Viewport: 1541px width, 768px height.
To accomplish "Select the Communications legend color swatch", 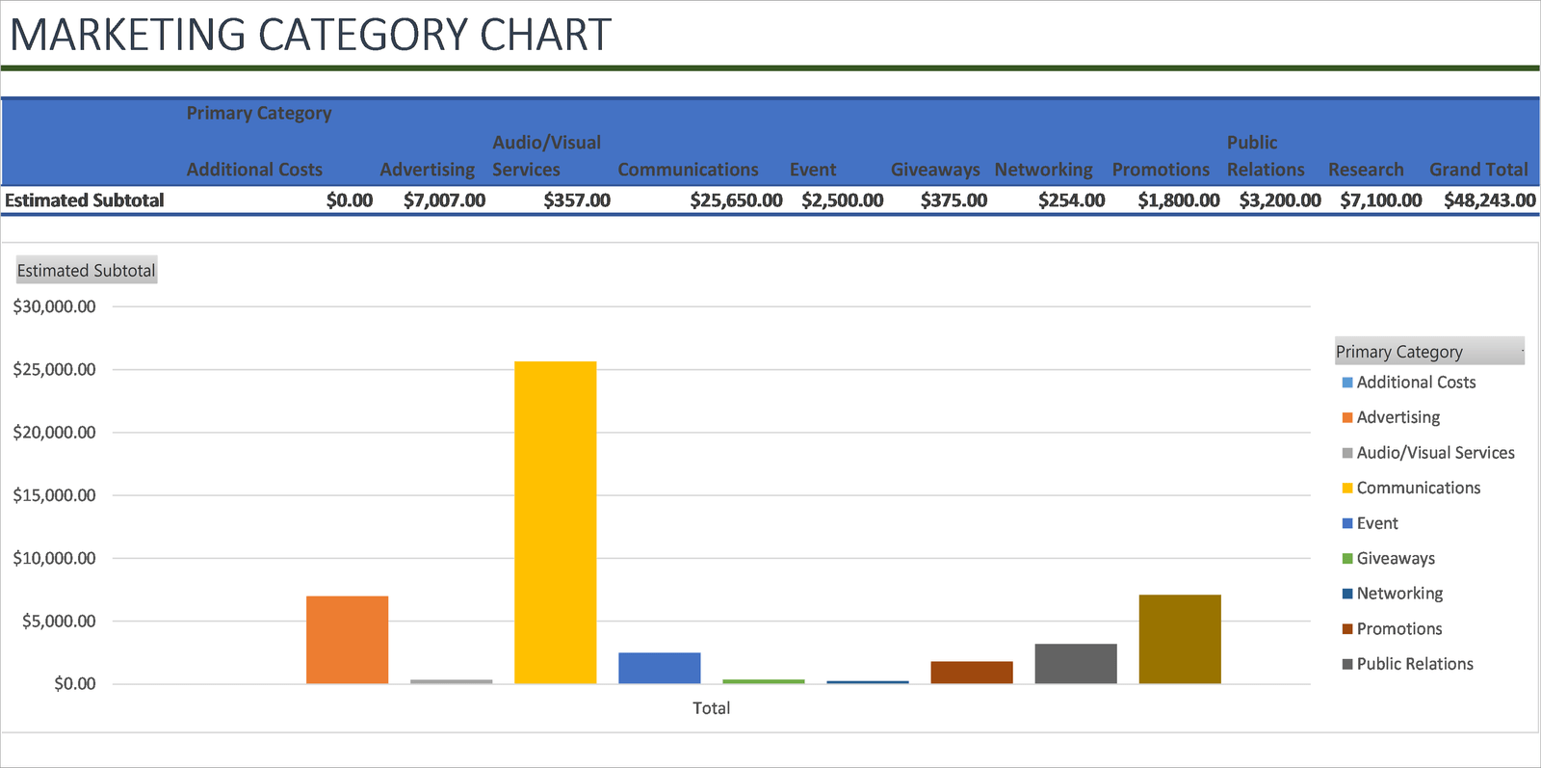I will tap(1347, 488).
